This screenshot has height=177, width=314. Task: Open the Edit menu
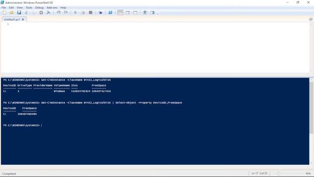coord(11,8)
